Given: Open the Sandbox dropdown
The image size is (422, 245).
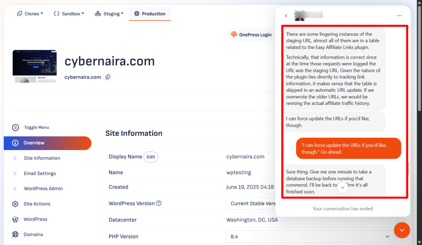Looking at the screenshot, I should pos(68,13).
